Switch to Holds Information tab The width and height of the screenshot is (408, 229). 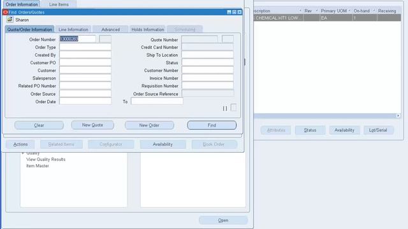pos(148,29)
